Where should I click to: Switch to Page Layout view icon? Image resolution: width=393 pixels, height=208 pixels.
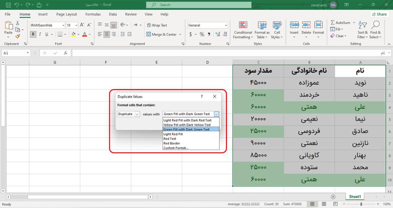324,204
